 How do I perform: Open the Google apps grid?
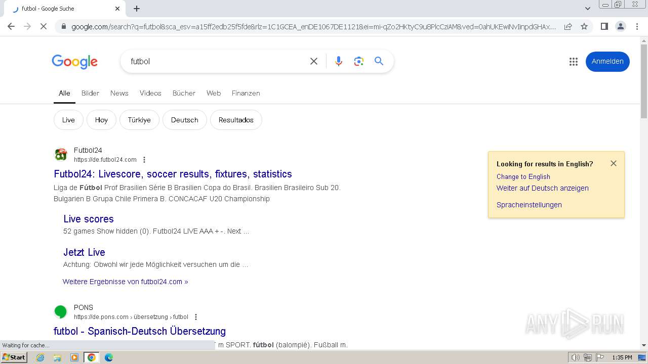click(x=573, y=62)
